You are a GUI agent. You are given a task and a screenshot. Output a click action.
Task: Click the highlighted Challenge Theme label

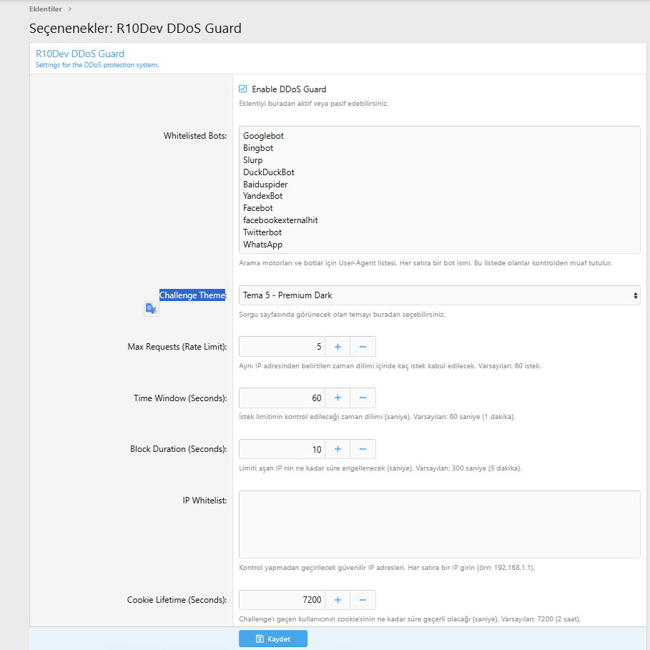192,295
